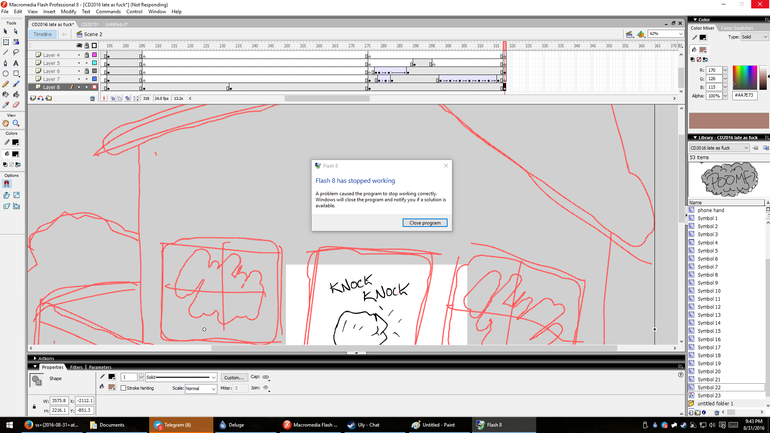Select the Paint Bucket tool
Image resolution: width=770 pixels, height=433 pixels.
[x=16, y=95]
